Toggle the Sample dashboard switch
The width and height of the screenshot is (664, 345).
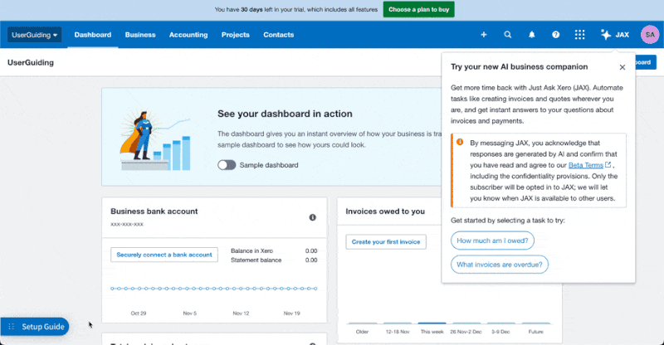point(227,165)
